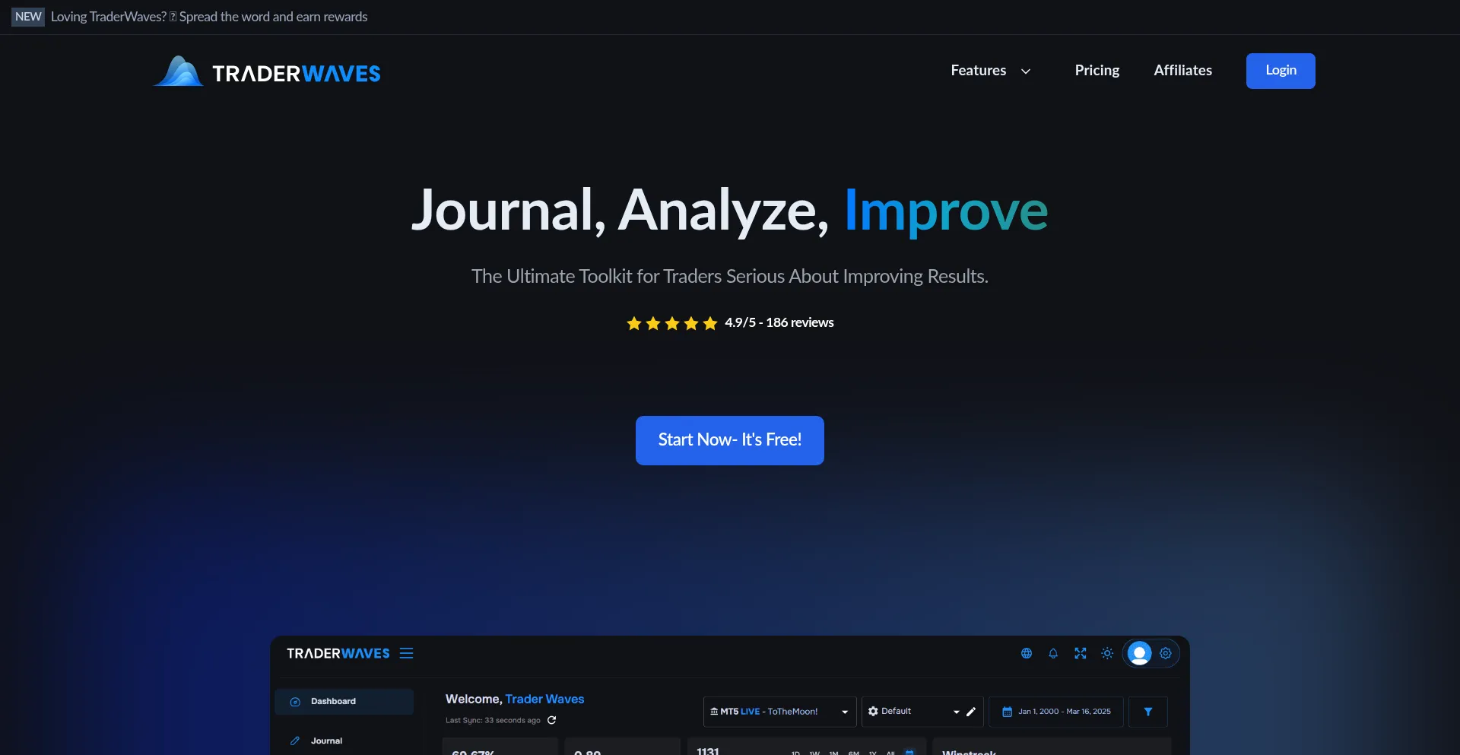
Task: Enter fullscreen using the expand arrows icon
Action: (1081, 653)
